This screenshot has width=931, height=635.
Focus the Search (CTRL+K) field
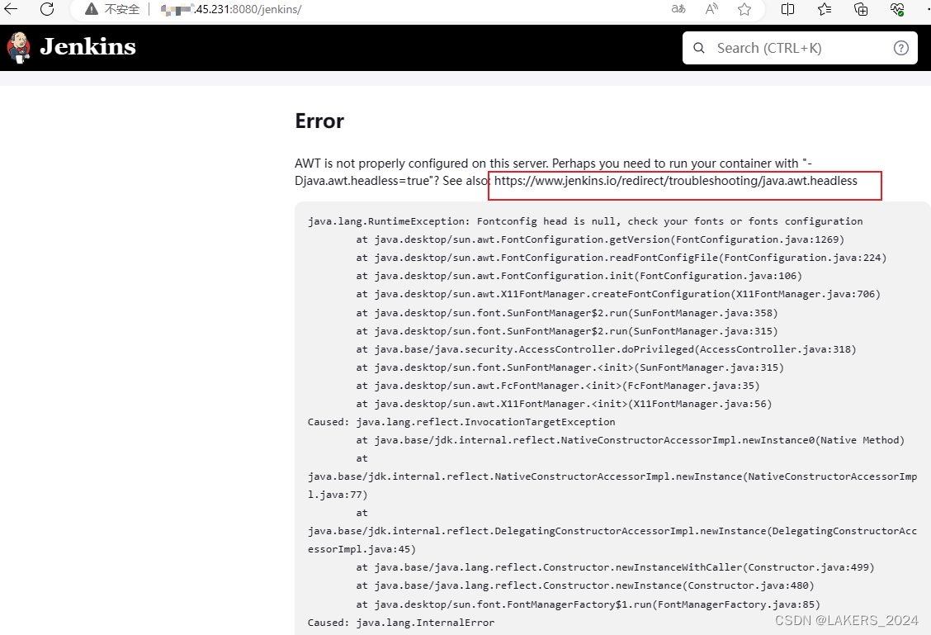tap(800, 48)
